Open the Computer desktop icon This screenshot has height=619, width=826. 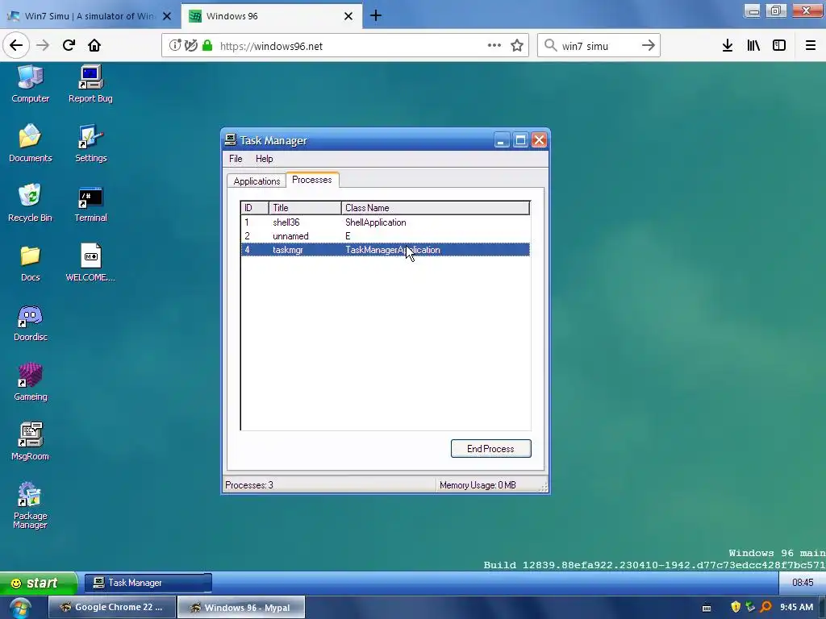click(x=30, y=84)
